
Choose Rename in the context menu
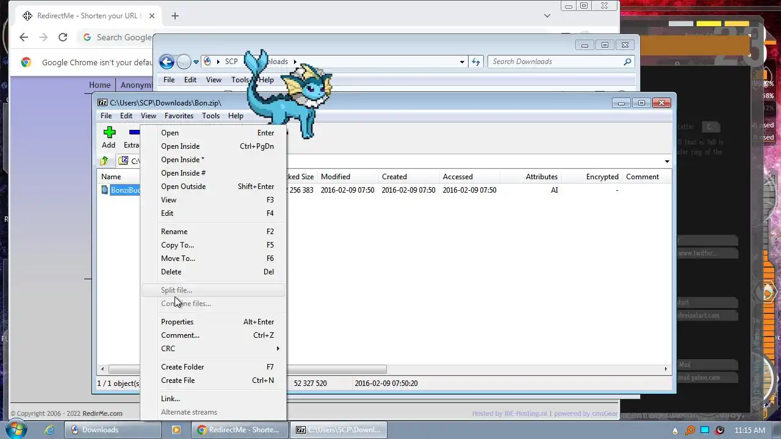tap(214, 232)
